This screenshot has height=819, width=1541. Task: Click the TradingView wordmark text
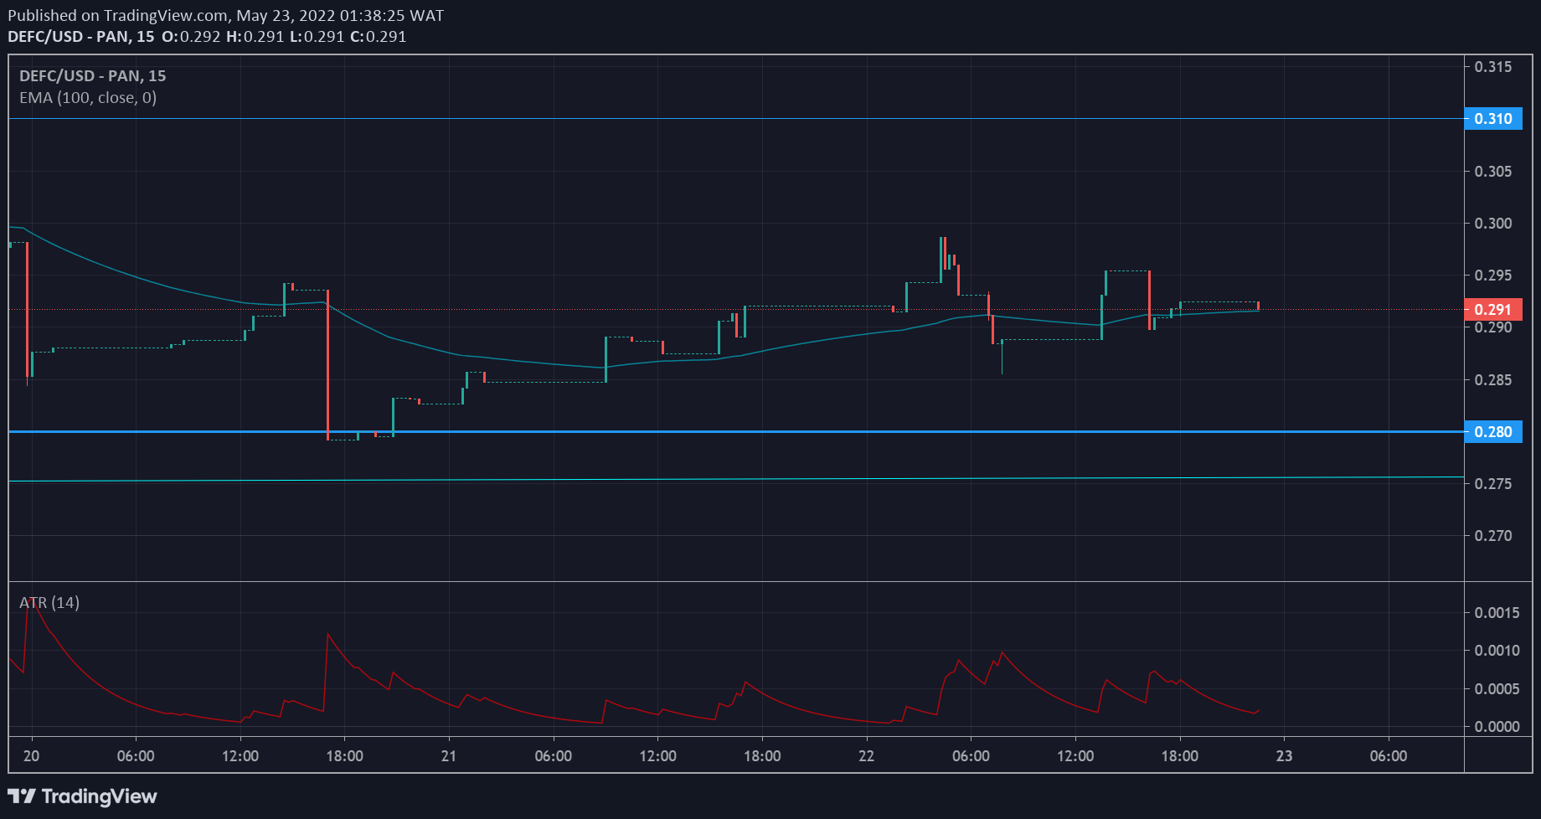100,796
